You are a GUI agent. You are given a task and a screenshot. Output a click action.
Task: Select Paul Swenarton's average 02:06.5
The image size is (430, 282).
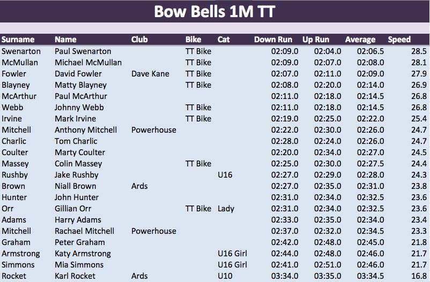tap(370, 51)
